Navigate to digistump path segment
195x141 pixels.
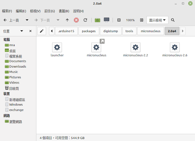pos(111,31)
